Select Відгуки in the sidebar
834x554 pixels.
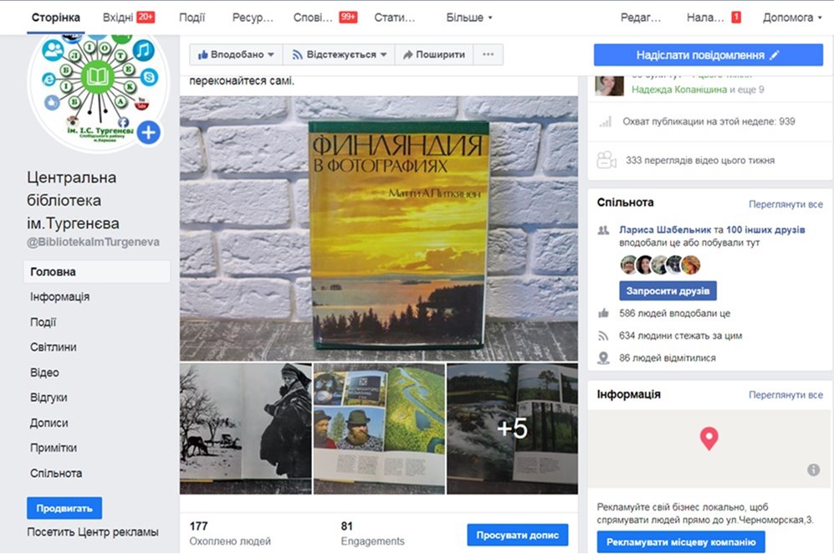49,398
